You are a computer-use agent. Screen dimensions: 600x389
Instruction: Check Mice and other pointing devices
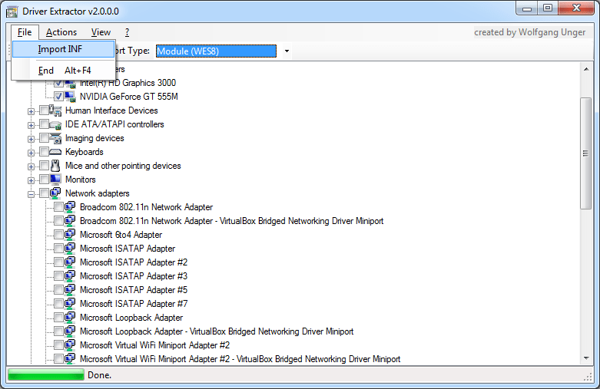coord(44,166)
